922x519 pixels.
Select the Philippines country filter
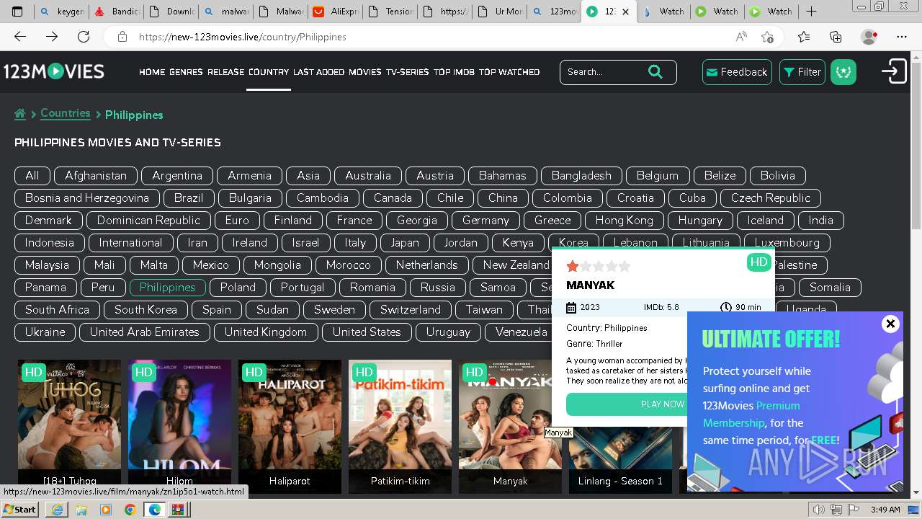168,287
